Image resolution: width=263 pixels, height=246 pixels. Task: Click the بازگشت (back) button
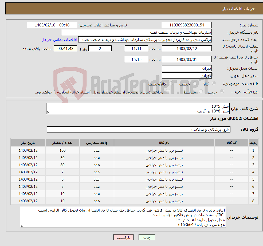click(x=123, y=237)
